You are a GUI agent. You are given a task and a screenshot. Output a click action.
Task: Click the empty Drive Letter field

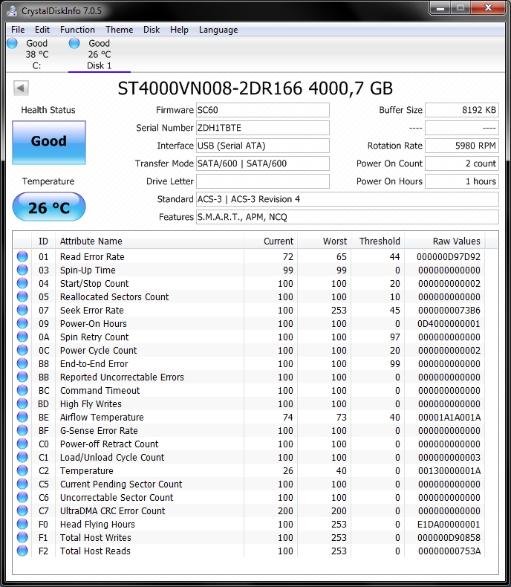pyautogui.click(x=263, y=181)
